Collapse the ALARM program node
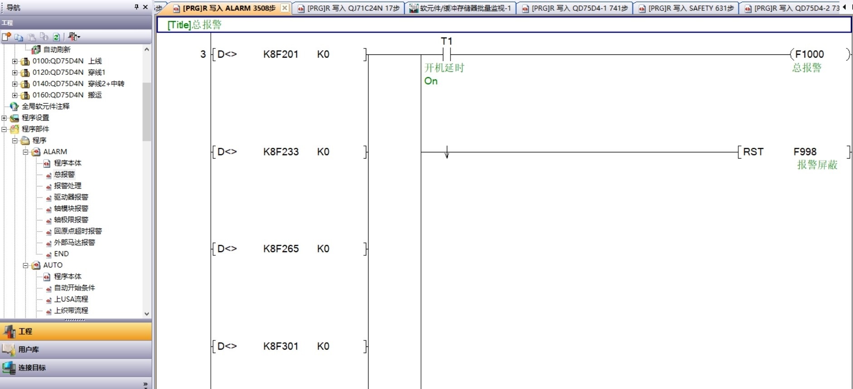The width and height of the screenshot is (853, 389). [26, 152]
